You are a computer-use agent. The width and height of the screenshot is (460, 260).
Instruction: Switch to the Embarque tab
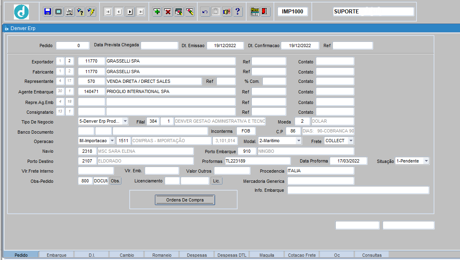[57, 255]
